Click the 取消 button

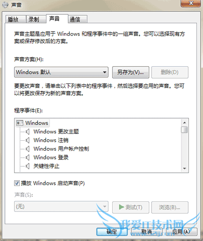147,232
